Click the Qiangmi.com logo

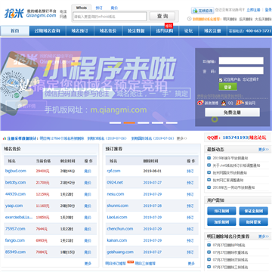(30, 13)
